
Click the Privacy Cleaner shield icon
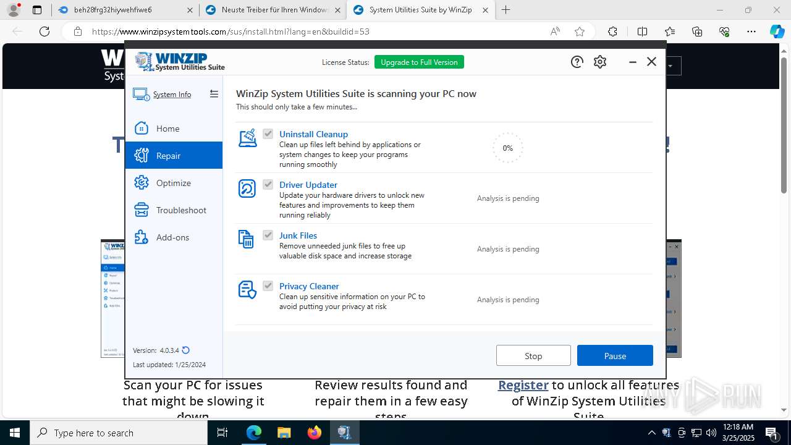[x=247, y=290]
